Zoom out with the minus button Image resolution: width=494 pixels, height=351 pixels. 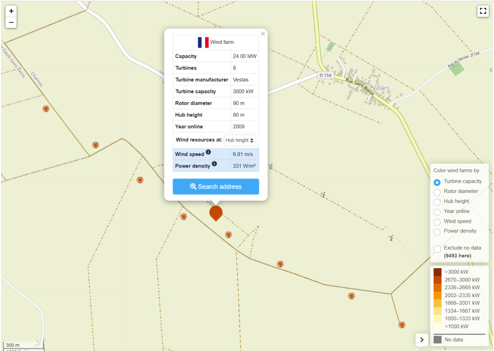coord(11,23)
